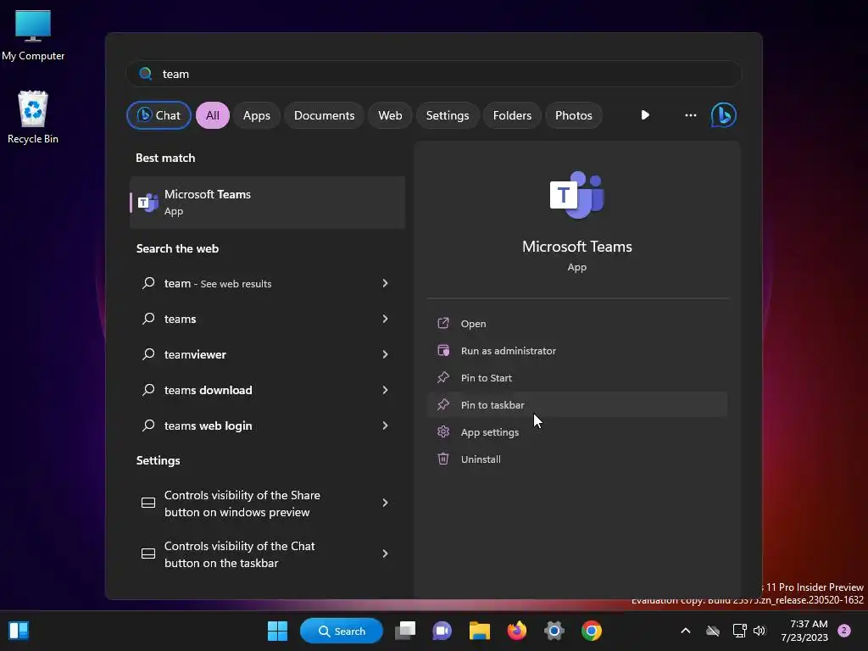
Task: Open the My Computer desktop icon
Action: [33, 36]
